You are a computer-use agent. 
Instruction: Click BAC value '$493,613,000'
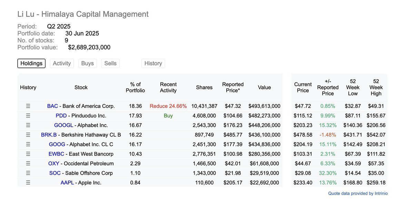click(264, 106)
